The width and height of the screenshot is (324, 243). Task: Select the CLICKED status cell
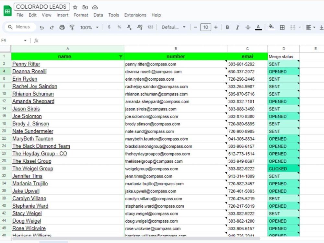283,168
